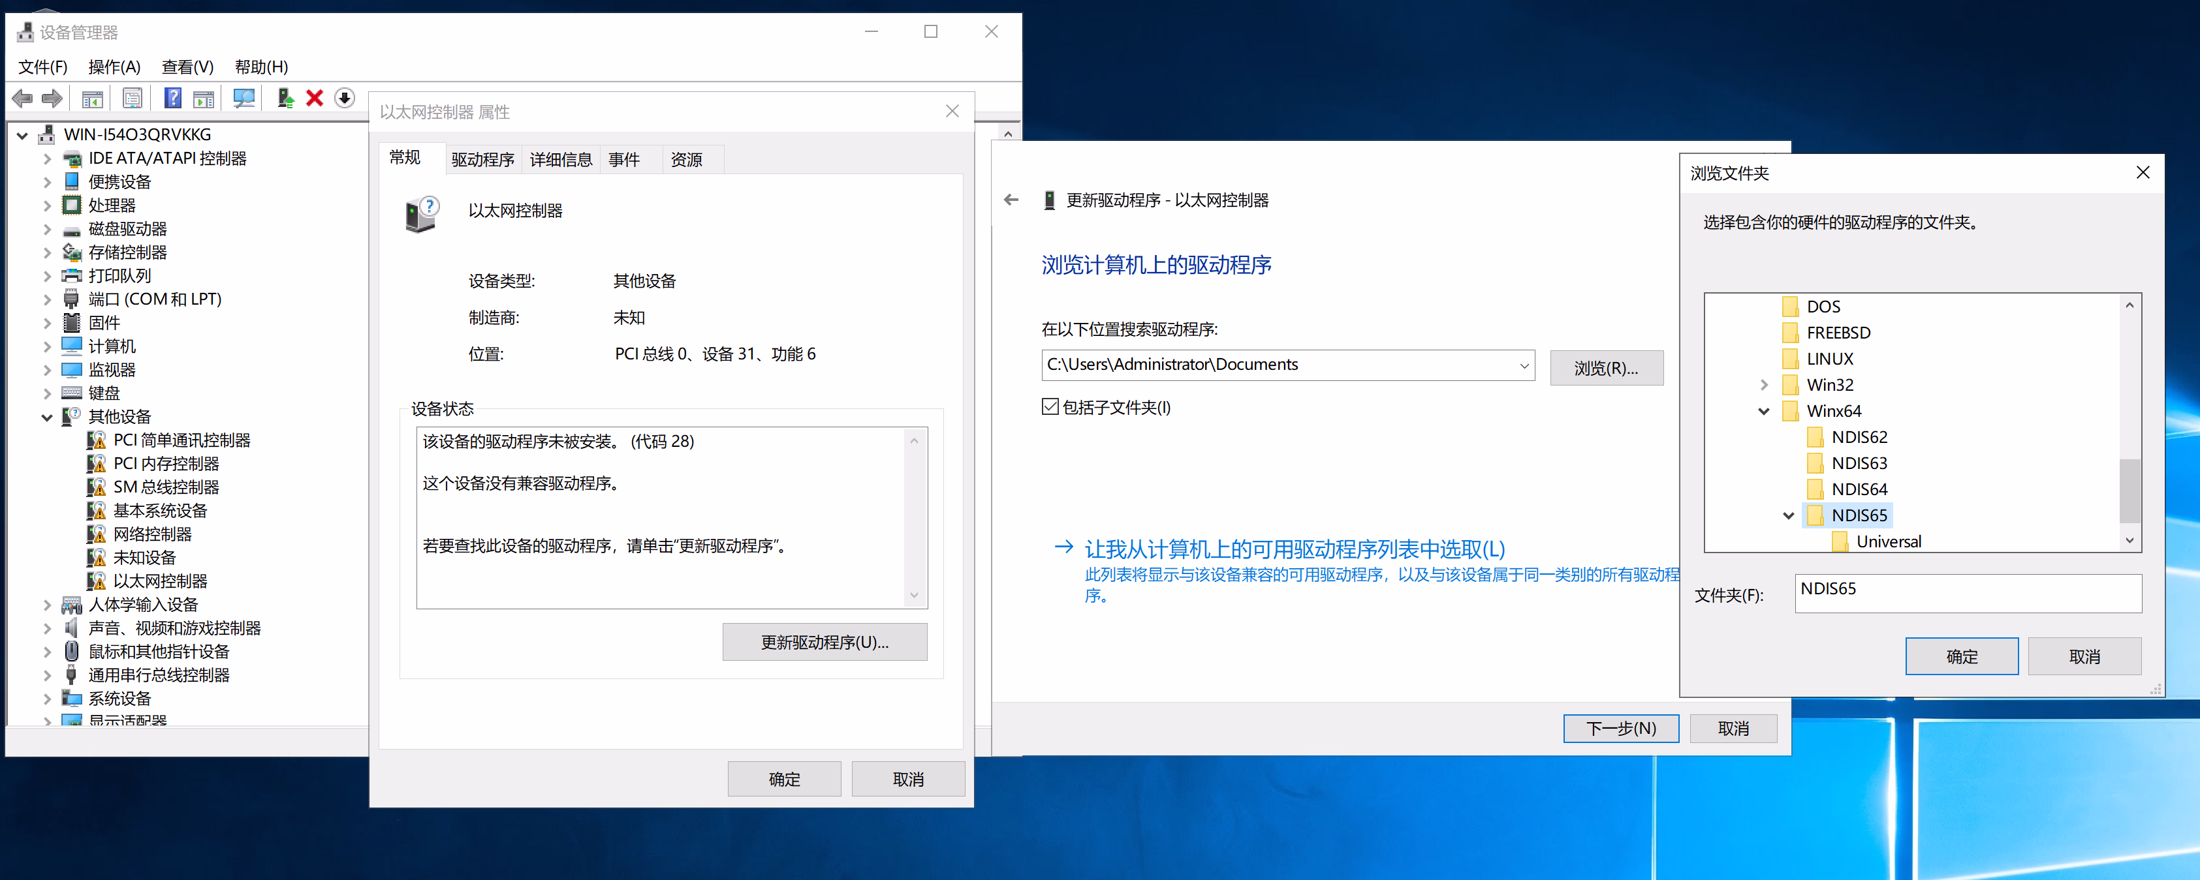Click the update driver toolbar icon
The height and width of the screenshot is (880, 2200).
(x=286, y=98)
